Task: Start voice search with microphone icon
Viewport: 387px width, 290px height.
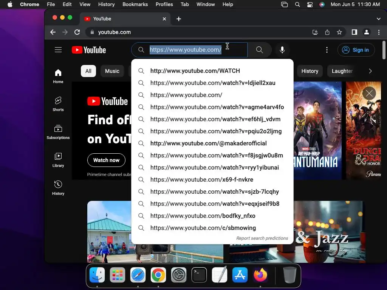Action: [282, 50]
